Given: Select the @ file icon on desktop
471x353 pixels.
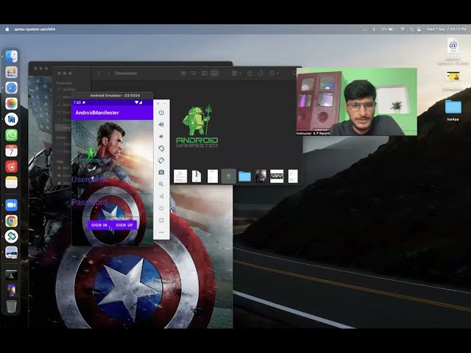Looking at the screenshot, I should pos(453,46).
